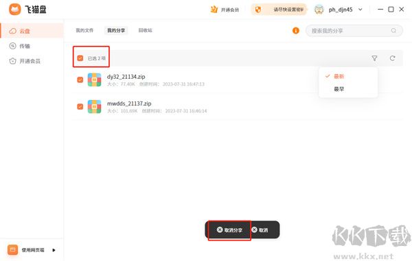
Task: Click the 取消 button in bottom bar
Action: 260,230
